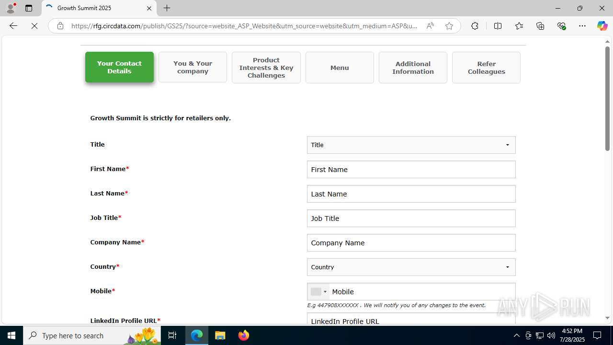This screenshot has width=613, height=345.
Task: Expand the Title dropdown
Action: (411, 145)
